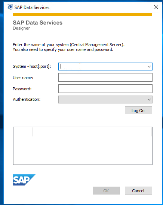The width and height of the screenshot is (163, 205).
Task: Click the large SAP Data Services heading
Action: 37,22
